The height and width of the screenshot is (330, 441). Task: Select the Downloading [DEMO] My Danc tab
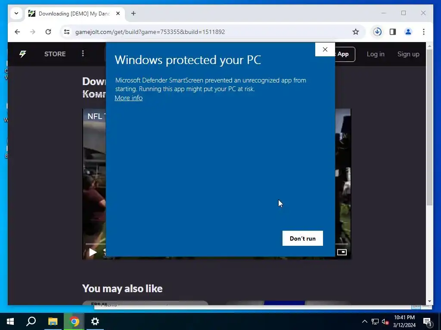[75, 13]
